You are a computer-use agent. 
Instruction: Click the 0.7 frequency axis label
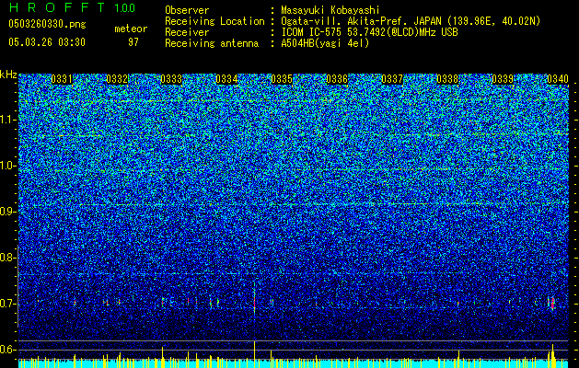click(x=8, y=304)
